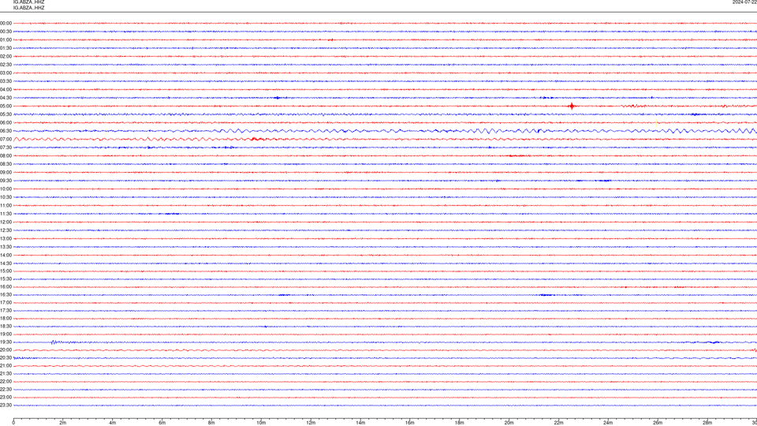Click the 02:30 time label
Image resolution: width=757 pixels, height=426 pixels.
pos(6,65)
